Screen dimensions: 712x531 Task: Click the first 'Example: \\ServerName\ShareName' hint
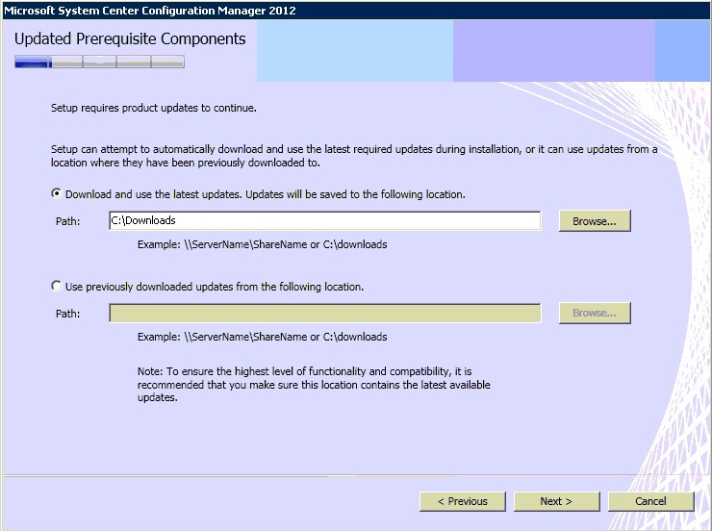(x=262, y=244)
